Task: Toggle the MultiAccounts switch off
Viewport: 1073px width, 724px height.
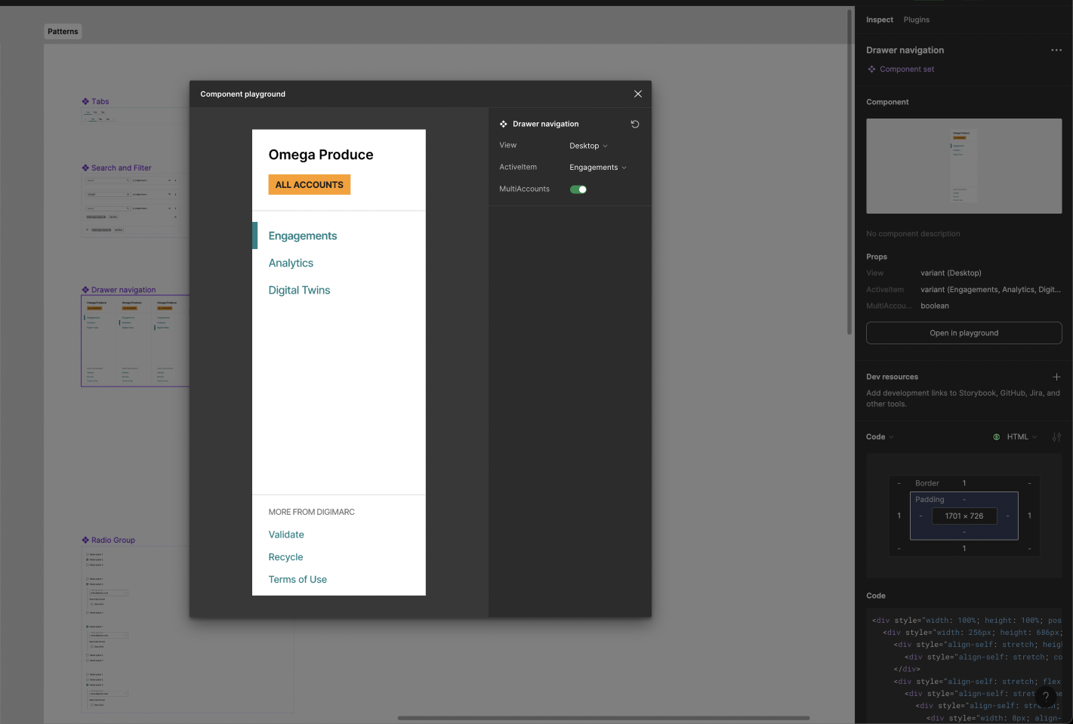Action: coord(578,189)
